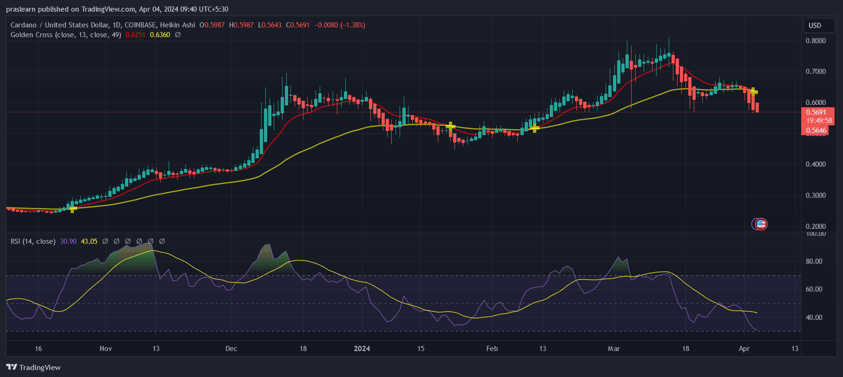The width and height of the screenshot is (843, 377).
Task: Click the praslearn published on TradingView.com header
Action: pyautogui.click(x=117, y=9)
